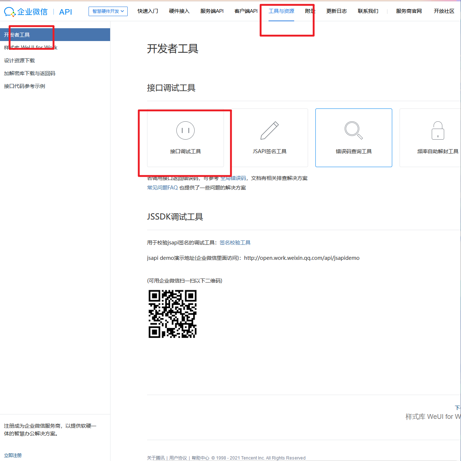The image size is (461, 461).
Task: Open the JSAPI签名工具 pencil icon
Action: pyautogui.click(x=270, y=130)
